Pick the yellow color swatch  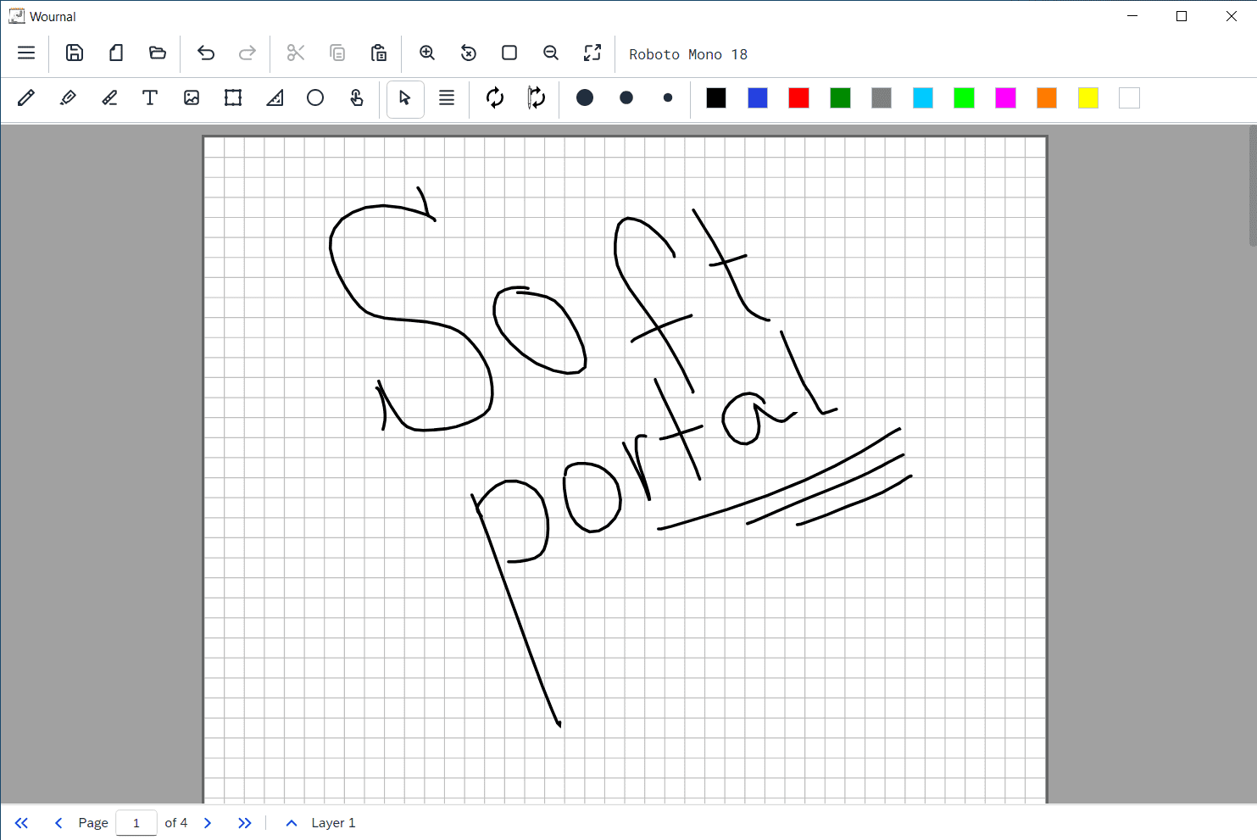click(1088, 98)
